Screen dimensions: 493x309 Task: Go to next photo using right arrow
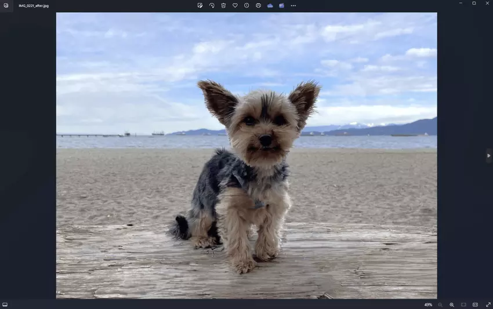(x=488, y=155)
